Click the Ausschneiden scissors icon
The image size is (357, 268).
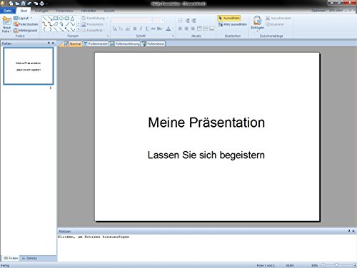(x=268, y=18)
